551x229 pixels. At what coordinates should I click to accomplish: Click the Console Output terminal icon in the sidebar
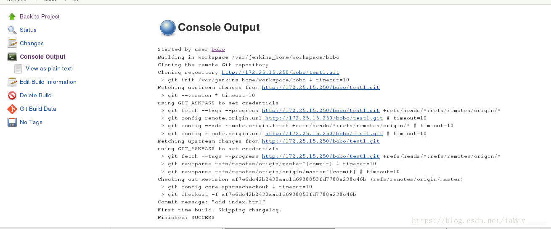[x=12, y=57]
